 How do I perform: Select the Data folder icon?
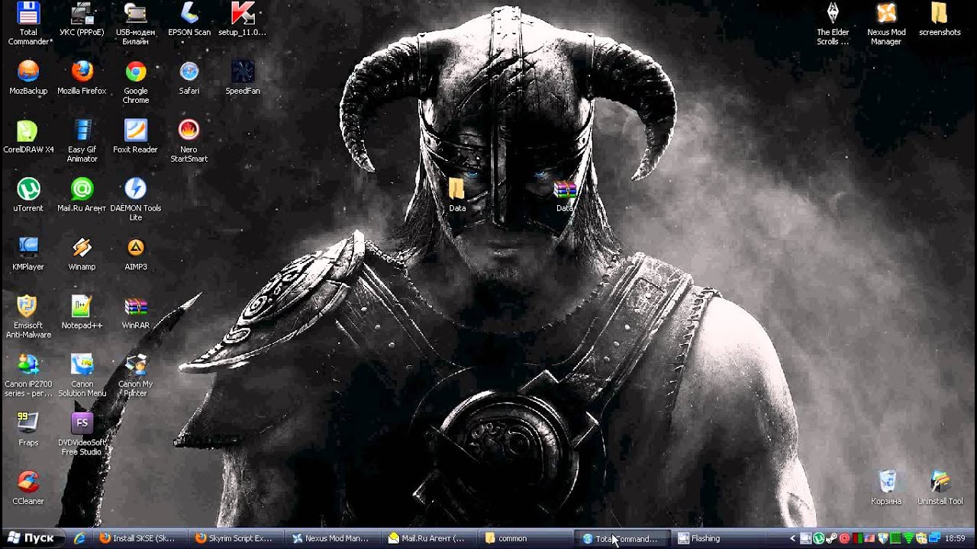pyautogui.click(x=457, y=195)
